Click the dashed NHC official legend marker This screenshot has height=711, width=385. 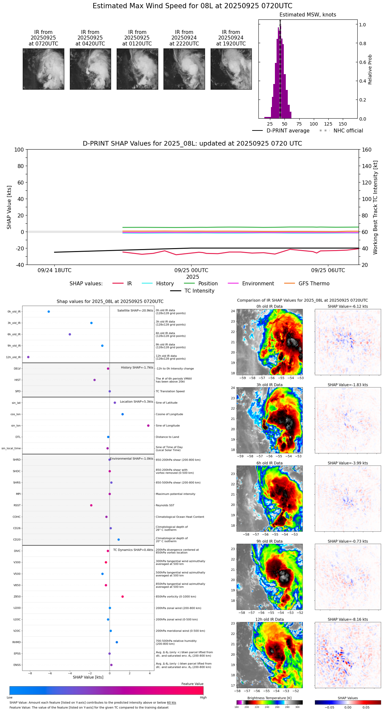point(324,131)
